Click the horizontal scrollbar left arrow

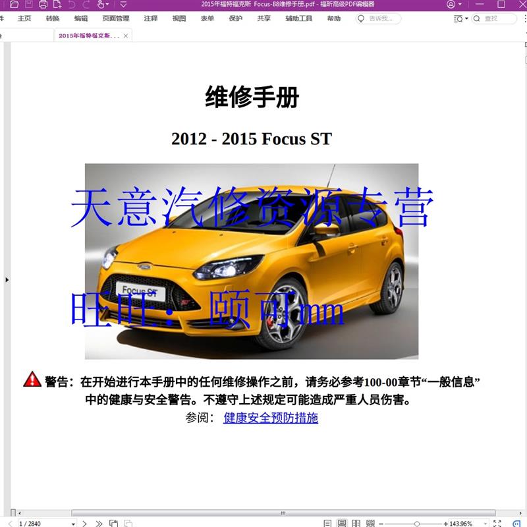pyautogui.click(x=20, y=513)
